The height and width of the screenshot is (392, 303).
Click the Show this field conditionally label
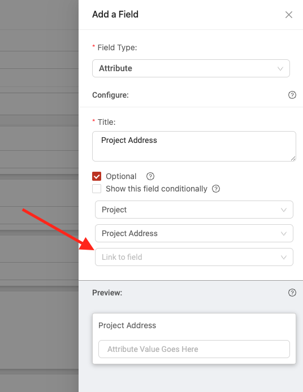click(x=157, y=189)
